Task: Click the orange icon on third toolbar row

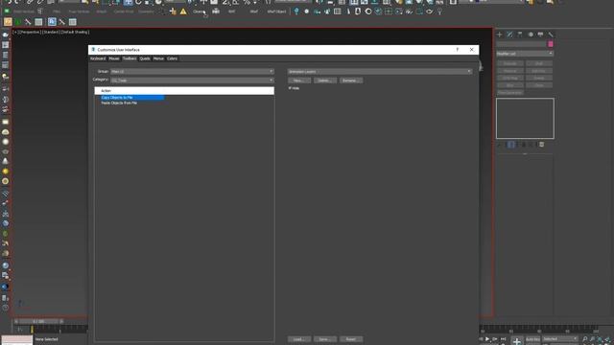Action: pos(8,22)
